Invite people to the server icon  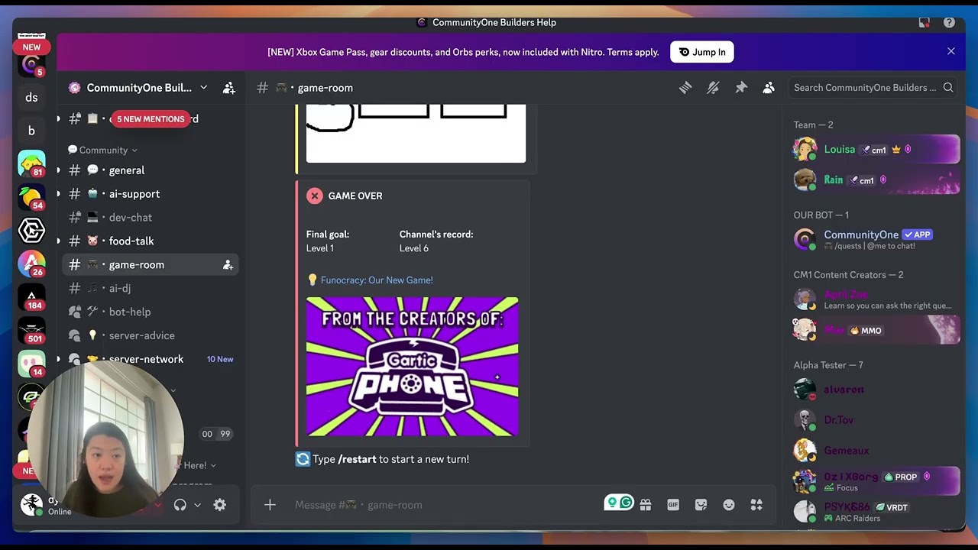tap(229, 88)
